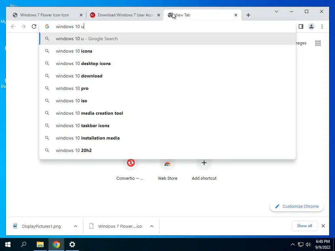Open Settings gear in taskbar

pyautogui.click(x=72, y=244)
